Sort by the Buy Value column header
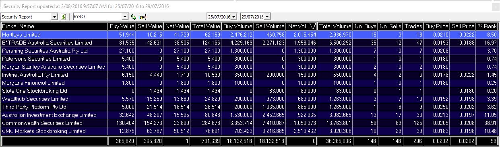Viewport: 500px width, 147px height. pos(122,26)
